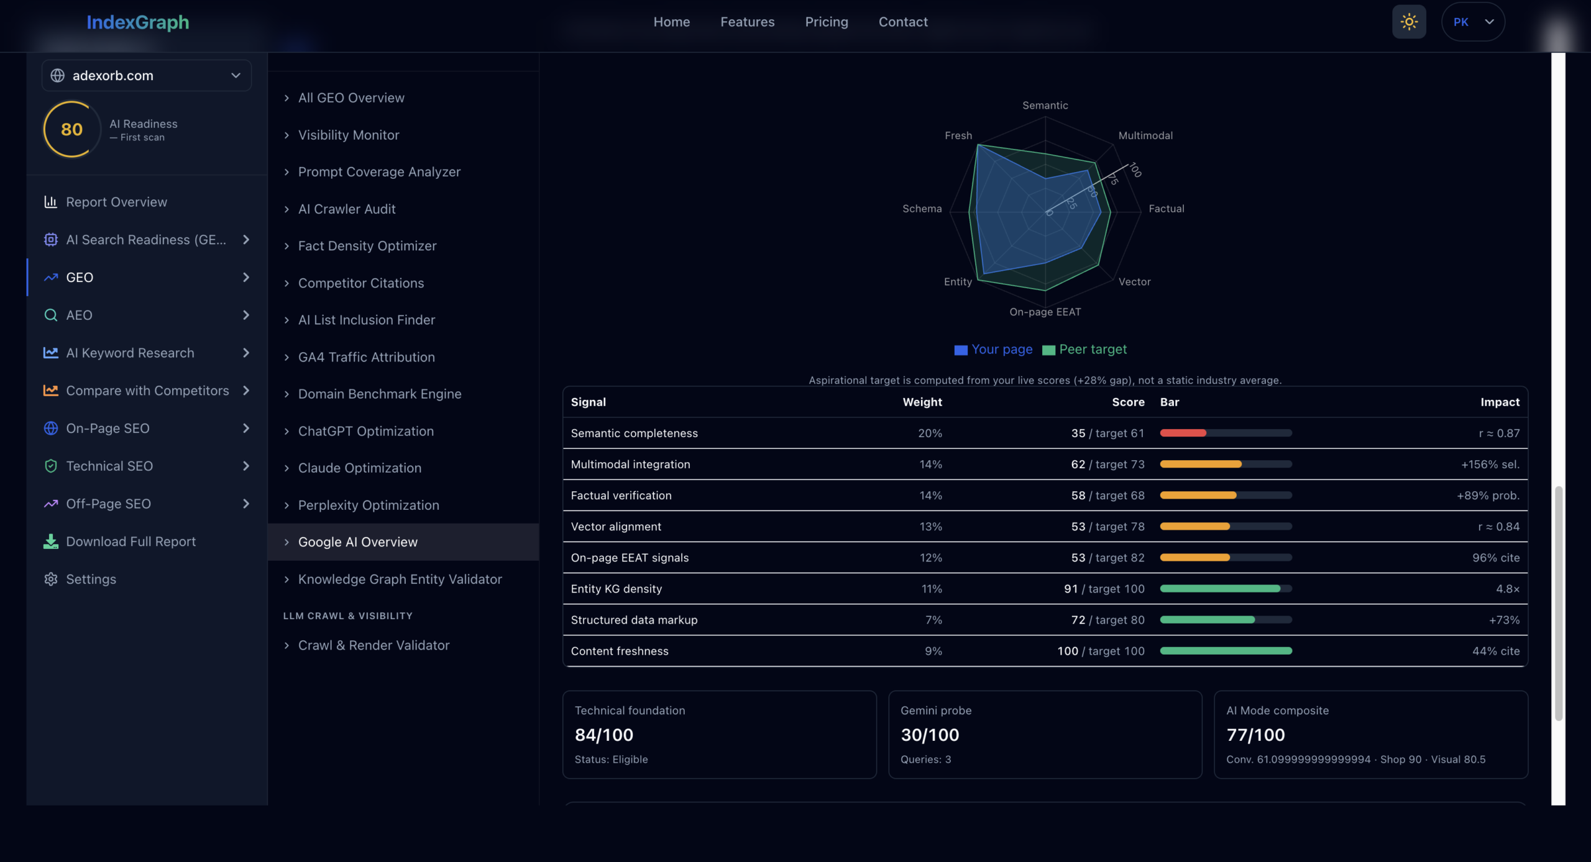Click the IndexGraph logo

tap(137, 22)
